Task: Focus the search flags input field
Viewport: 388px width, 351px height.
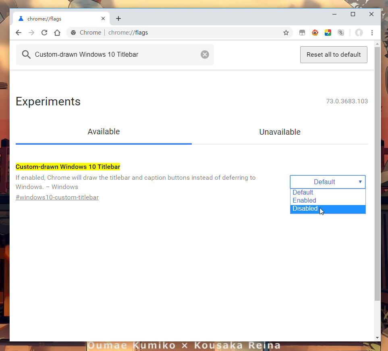Action: (x=115, y=54)
